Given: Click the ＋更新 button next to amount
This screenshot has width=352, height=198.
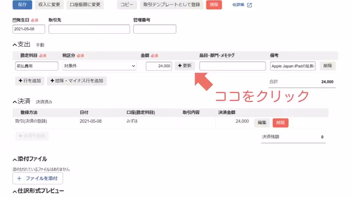Looking at the screenshot, I should (184, 66).
